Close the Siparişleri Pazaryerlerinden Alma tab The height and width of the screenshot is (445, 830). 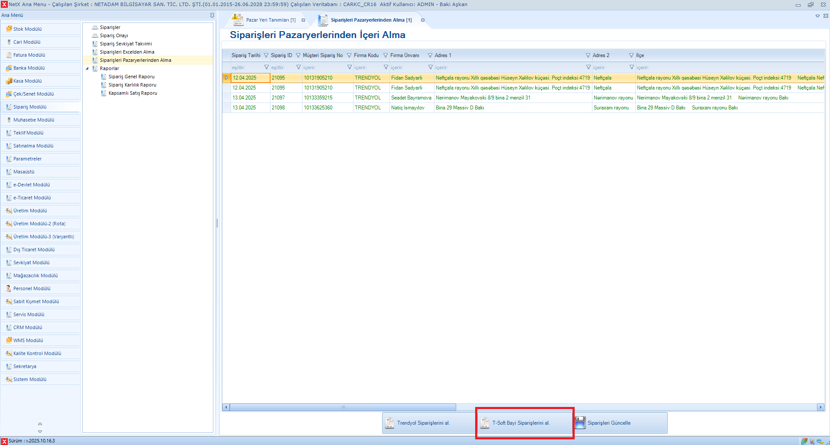pos(423,20)
